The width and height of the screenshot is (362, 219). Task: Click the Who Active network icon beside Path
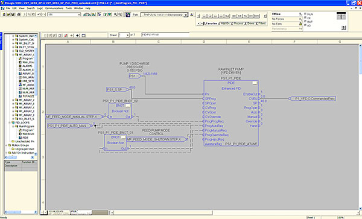[128, 14]
